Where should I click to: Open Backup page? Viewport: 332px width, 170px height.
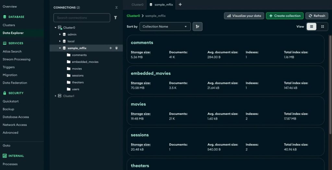[x=8, y=109]
